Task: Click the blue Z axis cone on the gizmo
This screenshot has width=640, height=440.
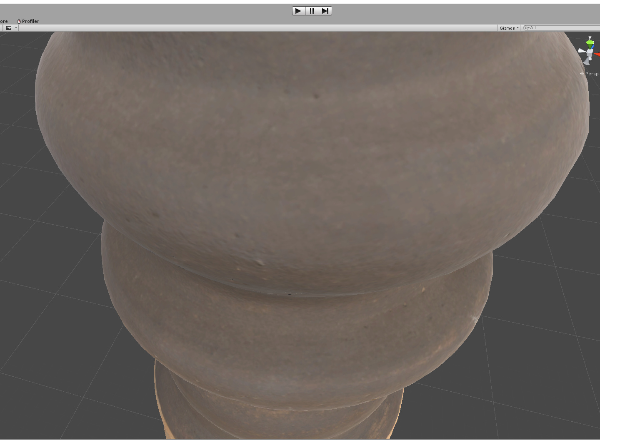Action: click(592, 47)
